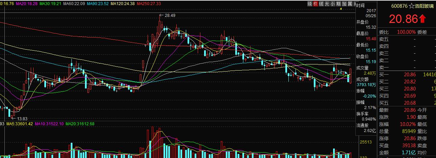Click the MA60:22.09 indicator label
The image size is (436, 158).
pyautogui.click(x=74, y=3)
